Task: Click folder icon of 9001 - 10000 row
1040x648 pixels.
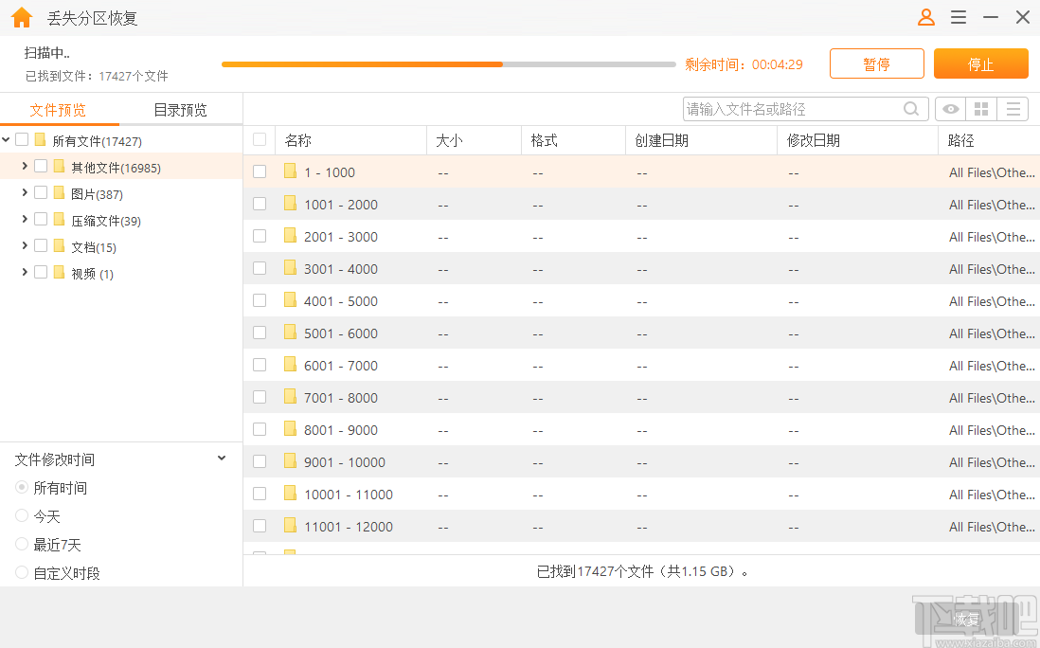Action: (x=291, y=461)
